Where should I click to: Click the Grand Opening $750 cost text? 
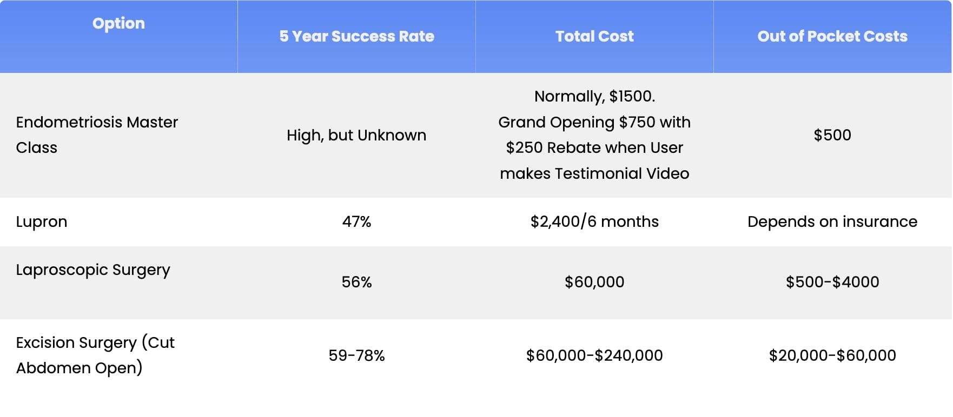click(x=594, y=123)
